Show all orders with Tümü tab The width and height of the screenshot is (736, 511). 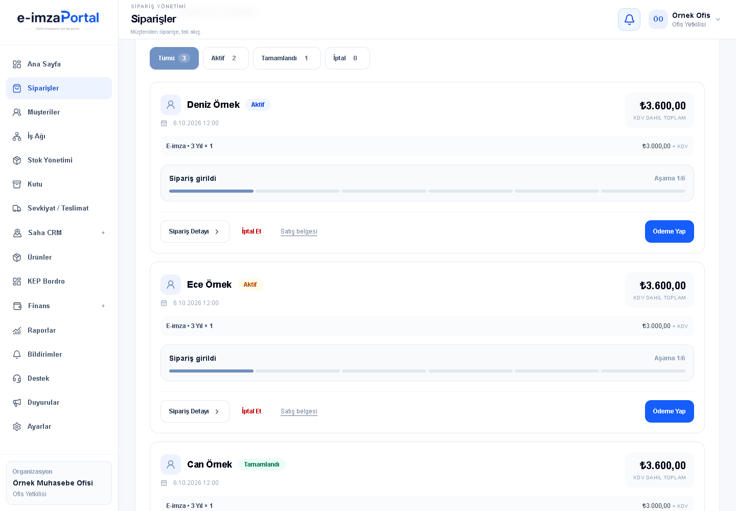coord(174,58)
